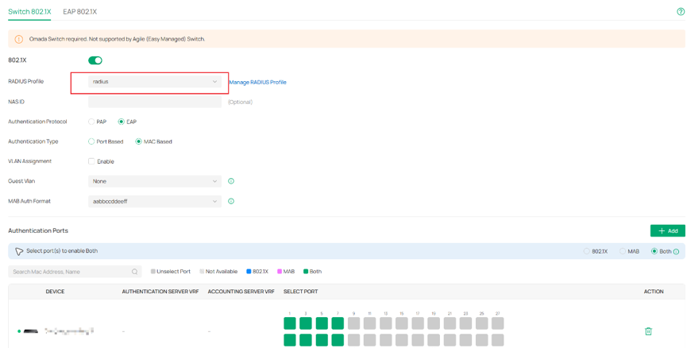Select gray port 19 on the switch

tap(434, 323)
